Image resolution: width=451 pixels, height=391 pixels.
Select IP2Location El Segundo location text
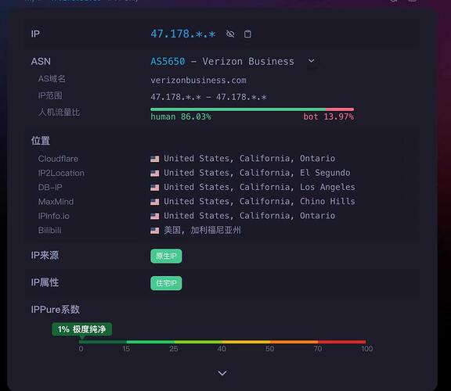[257, 173]
